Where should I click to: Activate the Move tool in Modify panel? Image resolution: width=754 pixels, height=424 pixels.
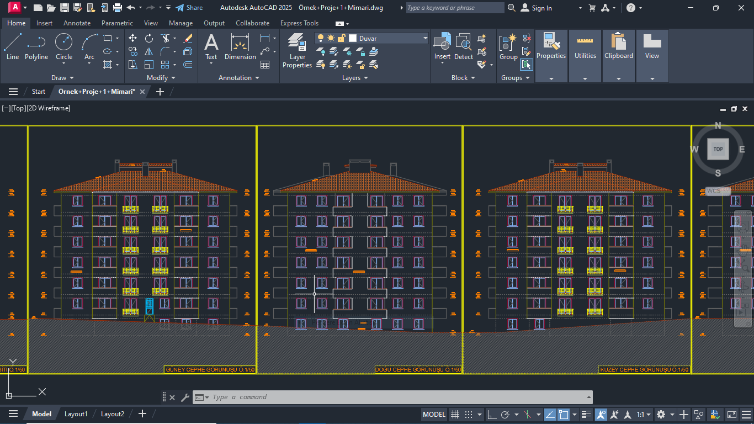pyautogui.click(x=133, y=38)
